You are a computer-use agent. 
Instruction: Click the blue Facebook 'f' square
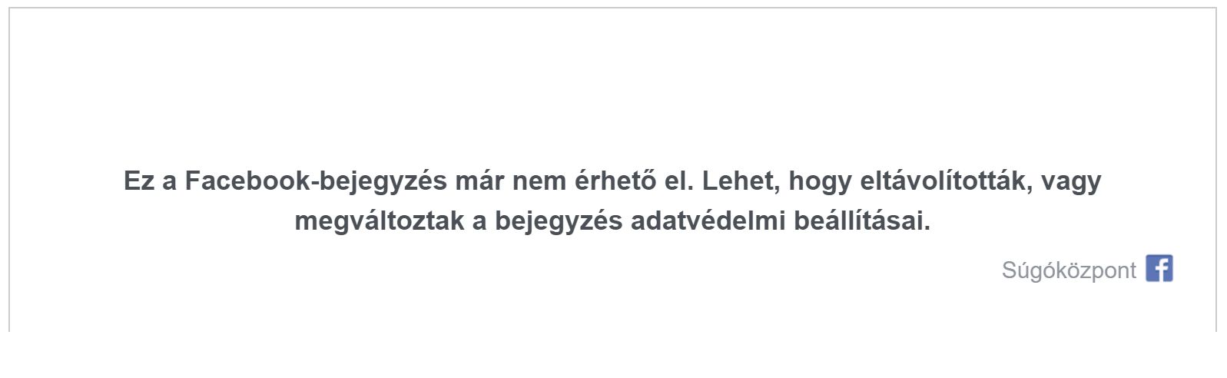pos(1159,268)
